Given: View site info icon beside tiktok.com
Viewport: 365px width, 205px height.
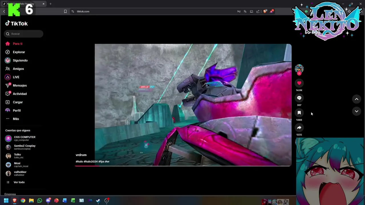Looking at the screenshot, I should pyautogui.click(x=73, y=11).
